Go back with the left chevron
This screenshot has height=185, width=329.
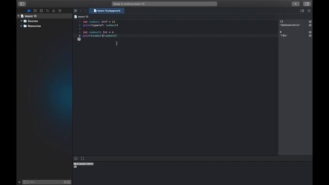[x=81, y=11]
